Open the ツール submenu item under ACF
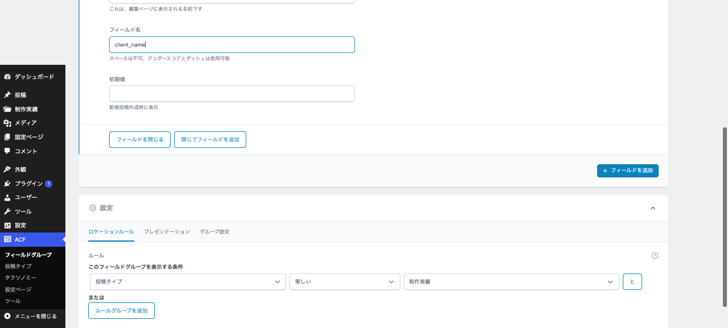This screenshot has width=728, height=328. point(13,301)
